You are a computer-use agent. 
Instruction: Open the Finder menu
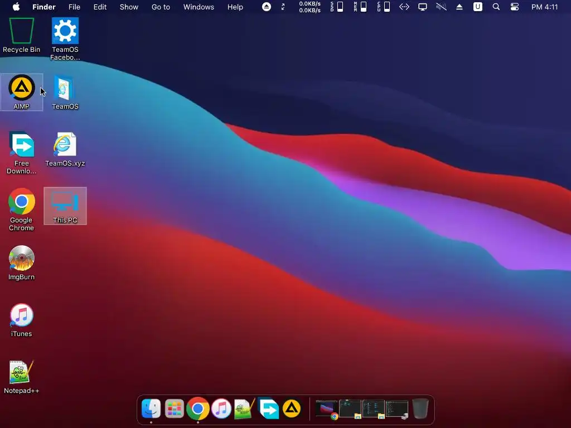coord(44,7)
